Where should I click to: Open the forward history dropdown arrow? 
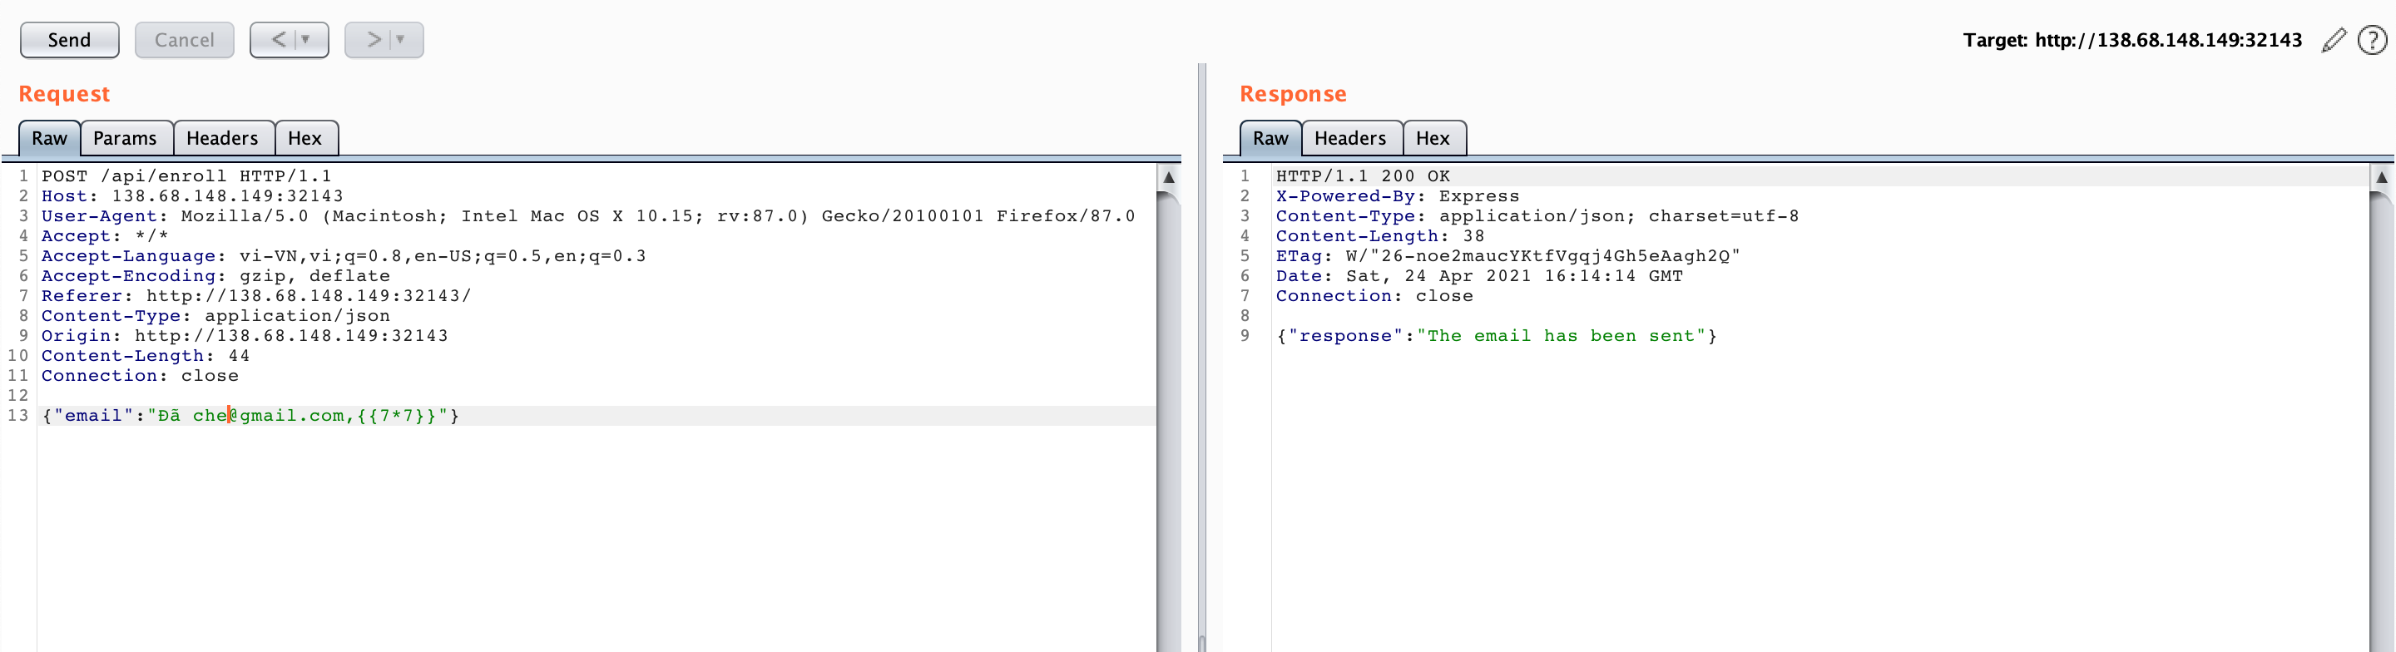pyautogui.click(x=401, y=40)
